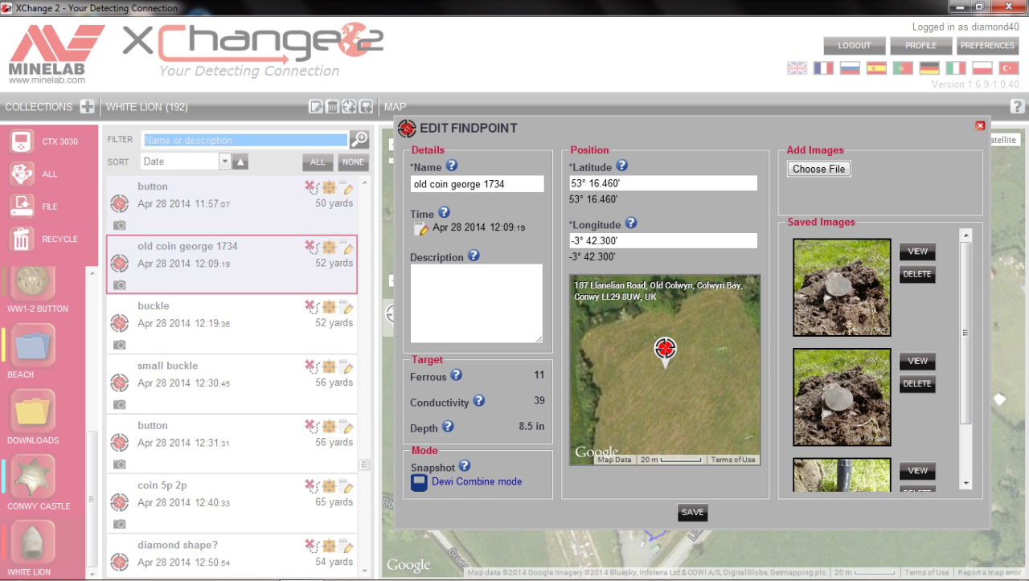Click red X on 'coin 5p 2p' item
The image size is (1029, 581).
[311, 486]
